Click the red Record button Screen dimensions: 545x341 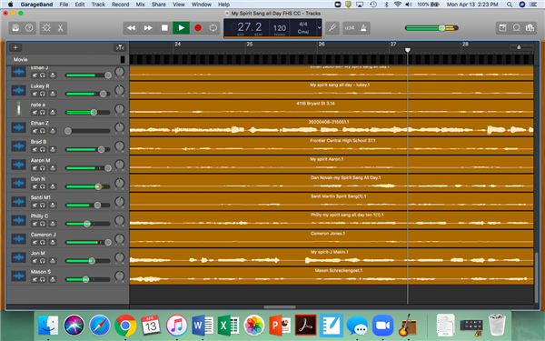[198, 28]
